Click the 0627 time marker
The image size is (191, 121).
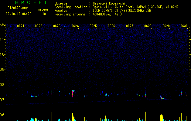point(130,26)
